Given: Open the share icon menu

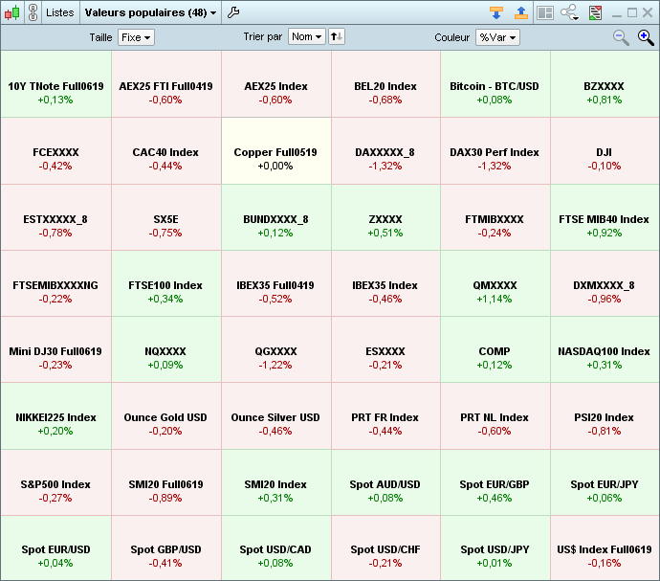Looking at the screenshot, I should point(569,12).
